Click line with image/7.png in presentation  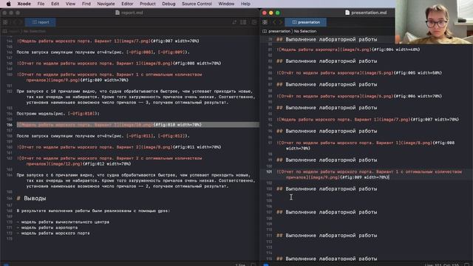[x=368, y=120]
